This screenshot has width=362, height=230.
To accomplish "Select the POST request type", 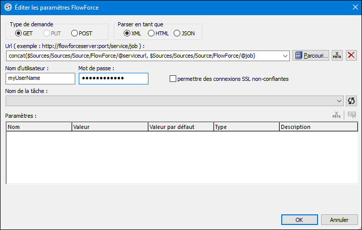I will click(x=75, y=33).
